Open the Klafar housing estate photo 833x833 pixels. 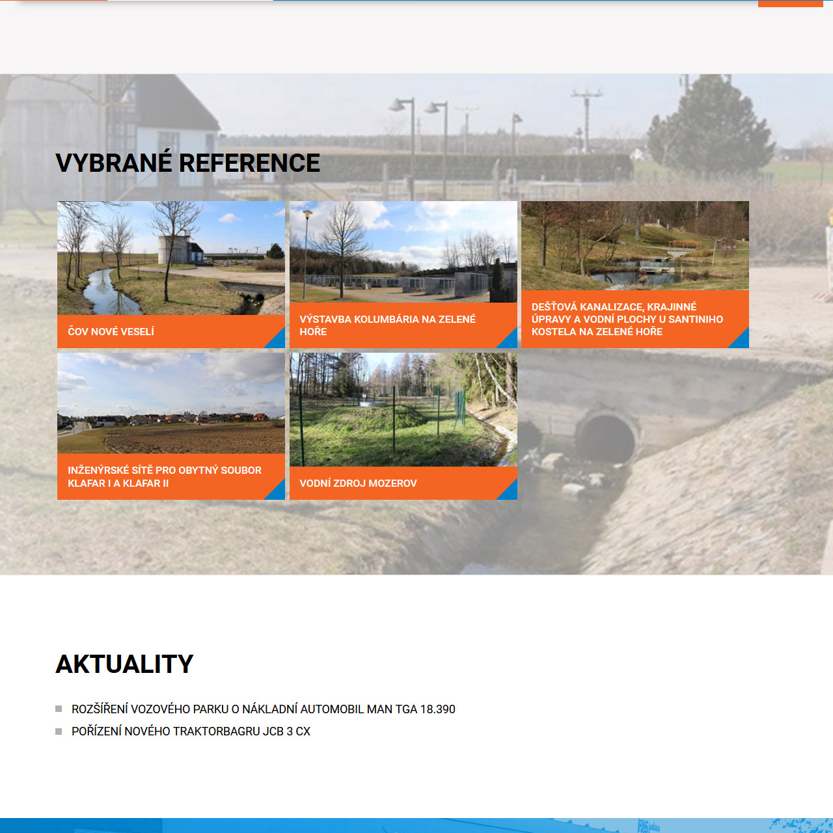pos(171,403)
